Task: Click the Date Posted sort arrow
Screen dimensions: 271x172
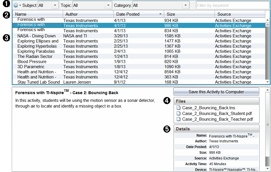Action: pyautogui.click(x=160, y=14)
